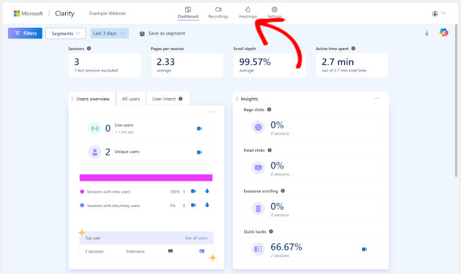Click the Filters button
The image size is (461, 274).
pyautogui.click(x=25, y=33)
